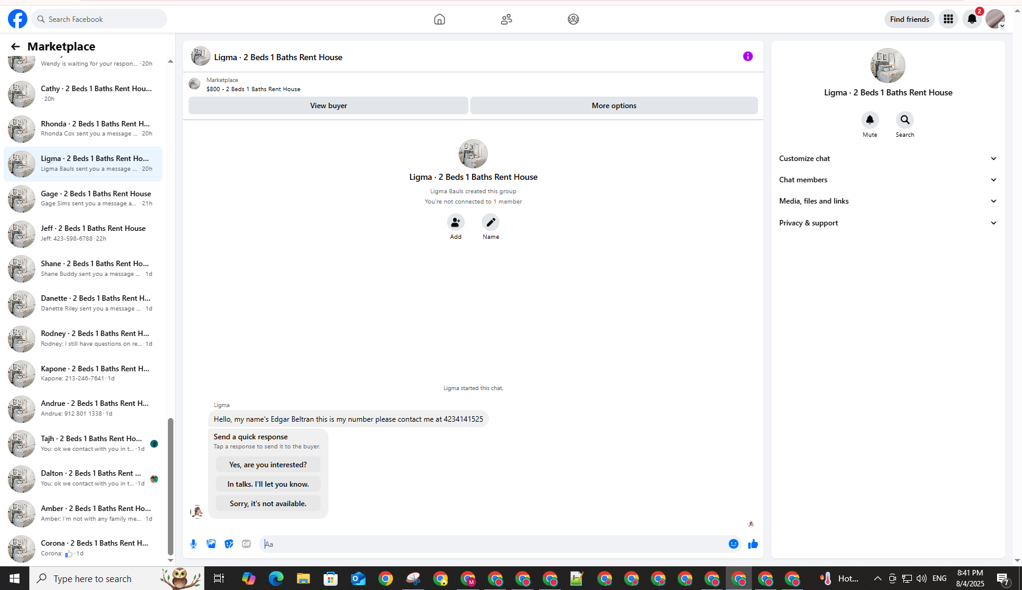Open the '$800 - 2 Beds 1 Baths Rent House' listing
The height and width of the screenshot is (590, 1022).
coord(253,89)
